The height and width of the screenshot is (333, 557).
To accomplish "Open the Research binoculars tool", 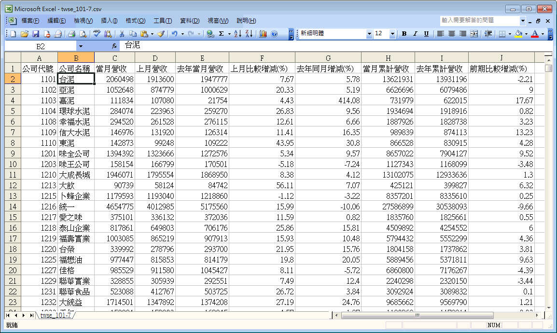I will 108,34.
